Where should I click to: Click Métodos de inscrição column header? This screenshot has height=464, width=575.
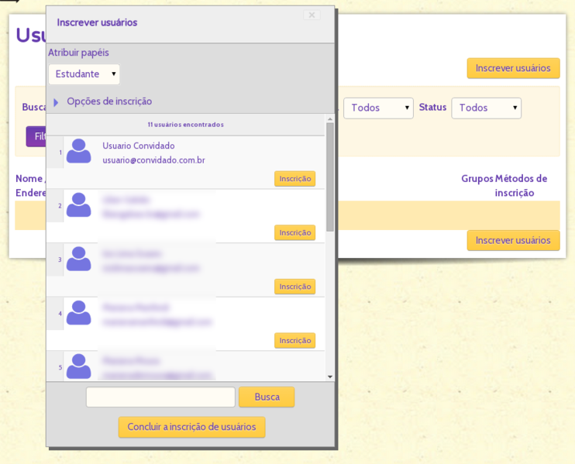point(521,186)
